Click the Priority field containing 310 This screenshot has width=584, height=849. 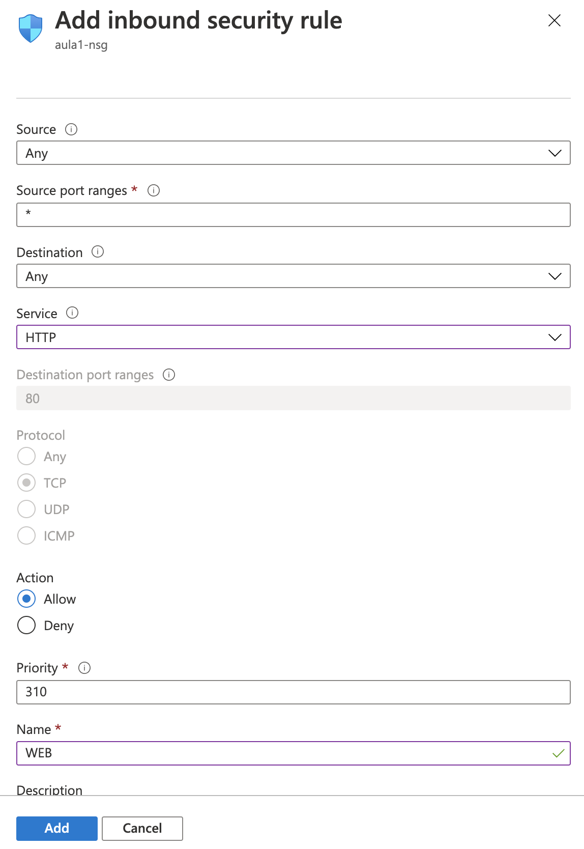click(293, 692)
